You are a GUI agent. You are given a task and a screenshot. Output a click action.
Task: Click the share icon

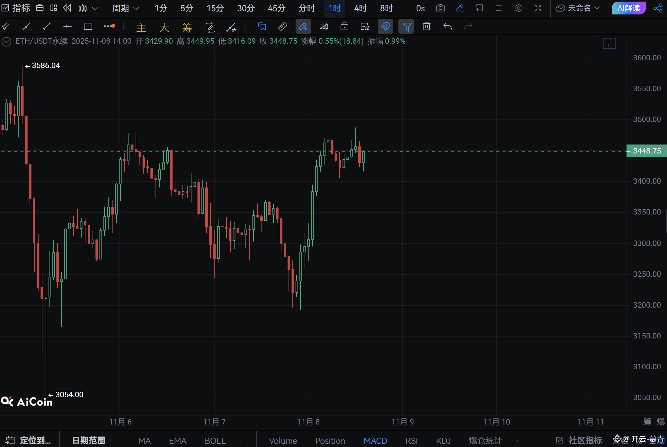(x=658, y=8)
